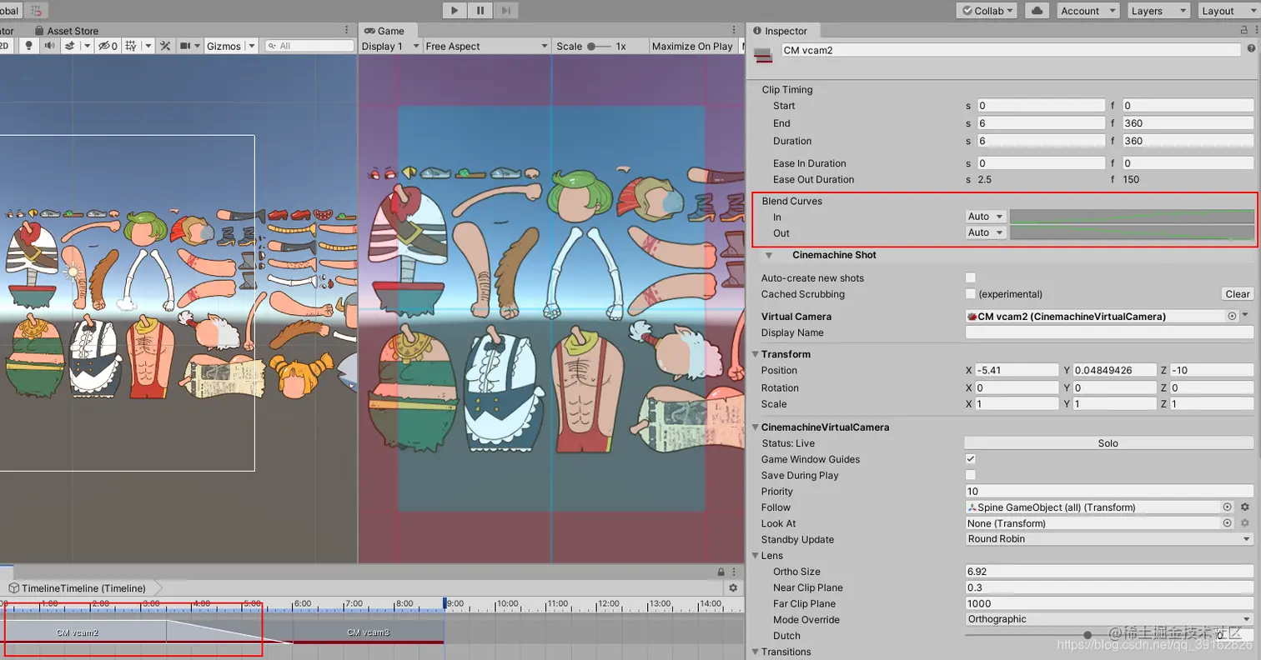Image resolution: width=1261 pixels, height=660 pixels.
Task: Open Mode Override Orthographic dropdown
Action: click(x=1108, y=619)
